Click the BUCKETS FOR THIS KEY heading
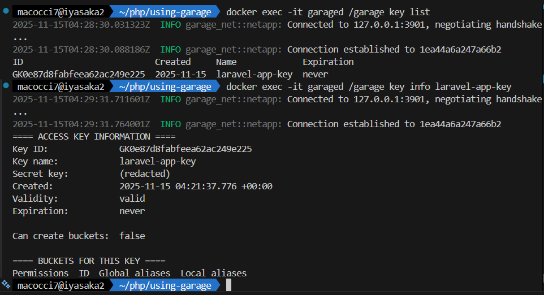 point(89,261)
